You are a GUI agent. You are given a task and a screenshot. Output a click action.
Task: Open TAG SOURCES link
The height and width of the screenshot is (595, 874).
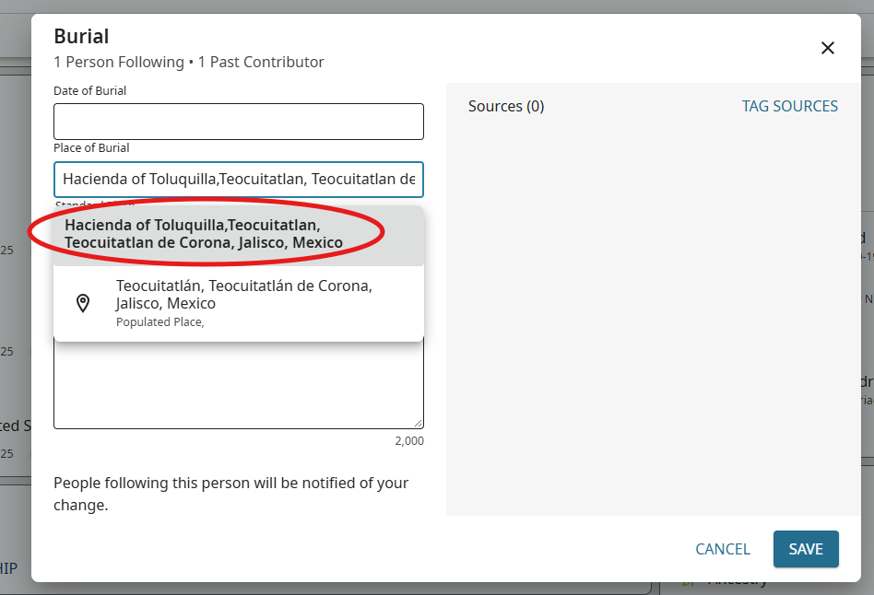coord(789,107)
